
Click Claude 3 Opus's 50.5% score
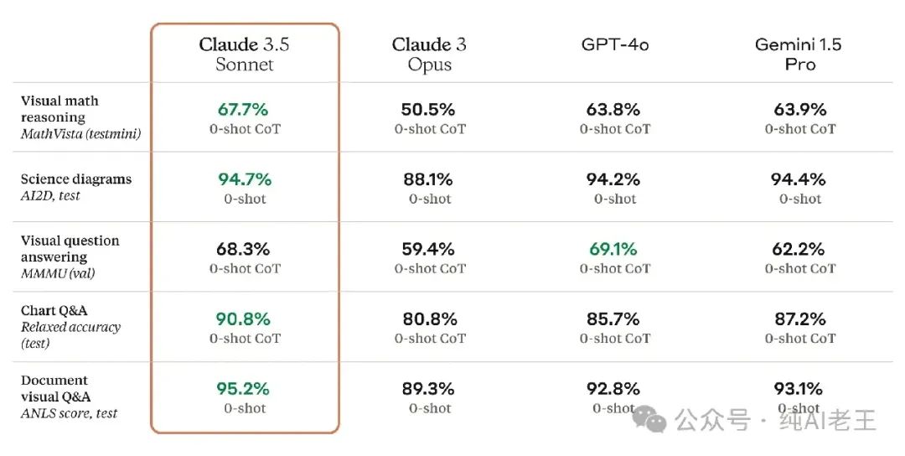430,110
